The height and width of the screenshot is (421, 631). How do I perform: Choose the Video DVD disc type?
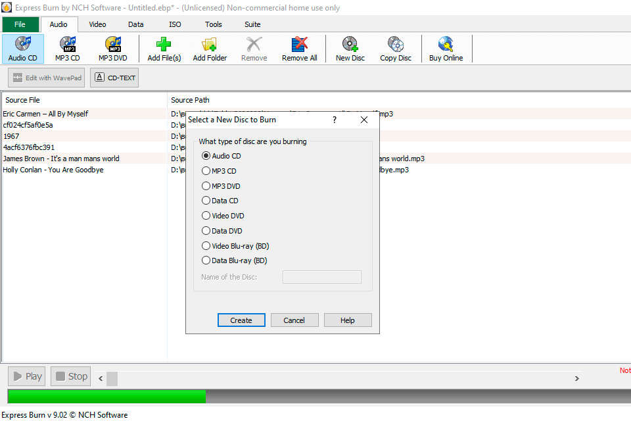[x=206, y=216]
